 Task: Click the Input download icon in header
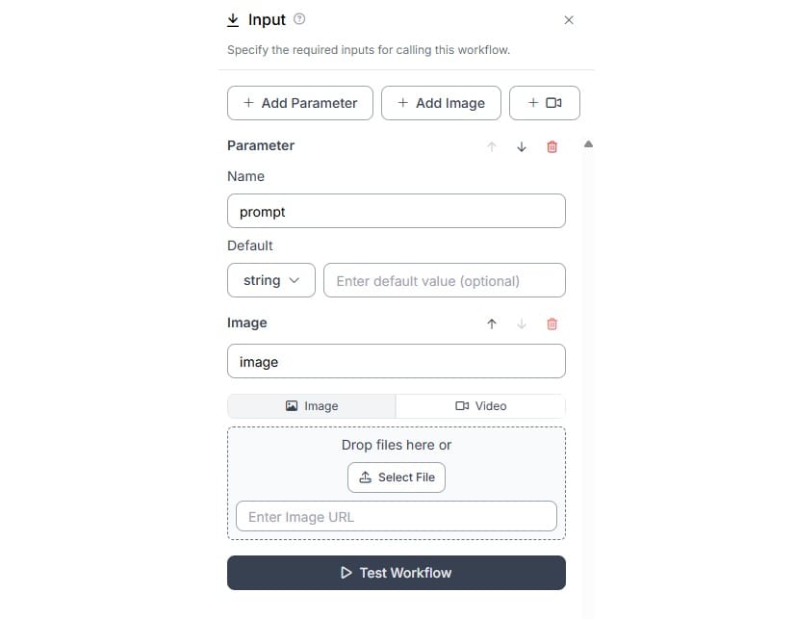point(233,20)
